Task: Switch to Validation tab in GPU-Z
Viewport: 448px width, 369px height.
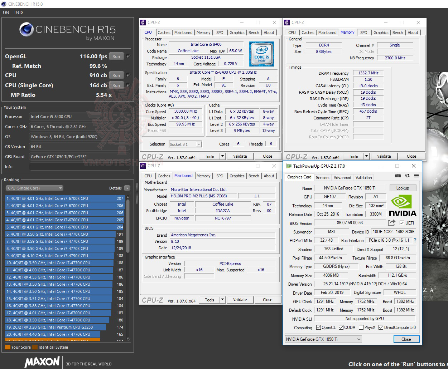Action: (x=363, y=178)
